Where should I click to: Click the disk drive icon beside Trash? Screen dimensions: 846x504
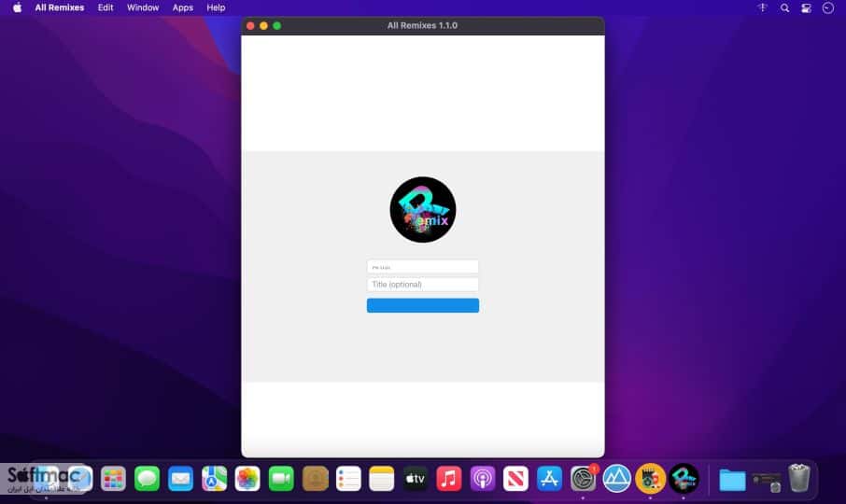coord(767,482)
